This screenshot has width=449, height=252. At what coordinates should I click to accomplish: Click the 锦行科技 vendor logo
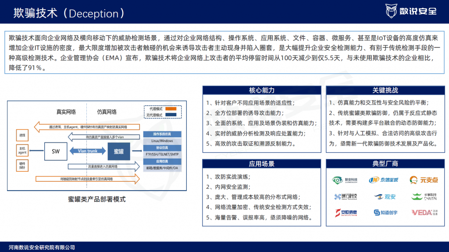(x=346, y=196)
